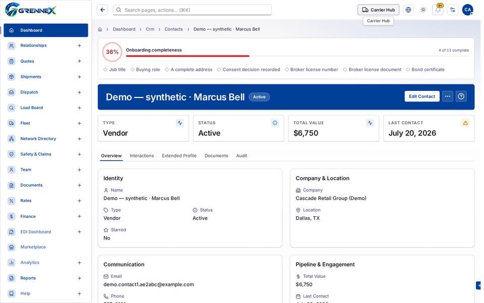
Task: Click the help question mark icon
Action: pos(461,96)
